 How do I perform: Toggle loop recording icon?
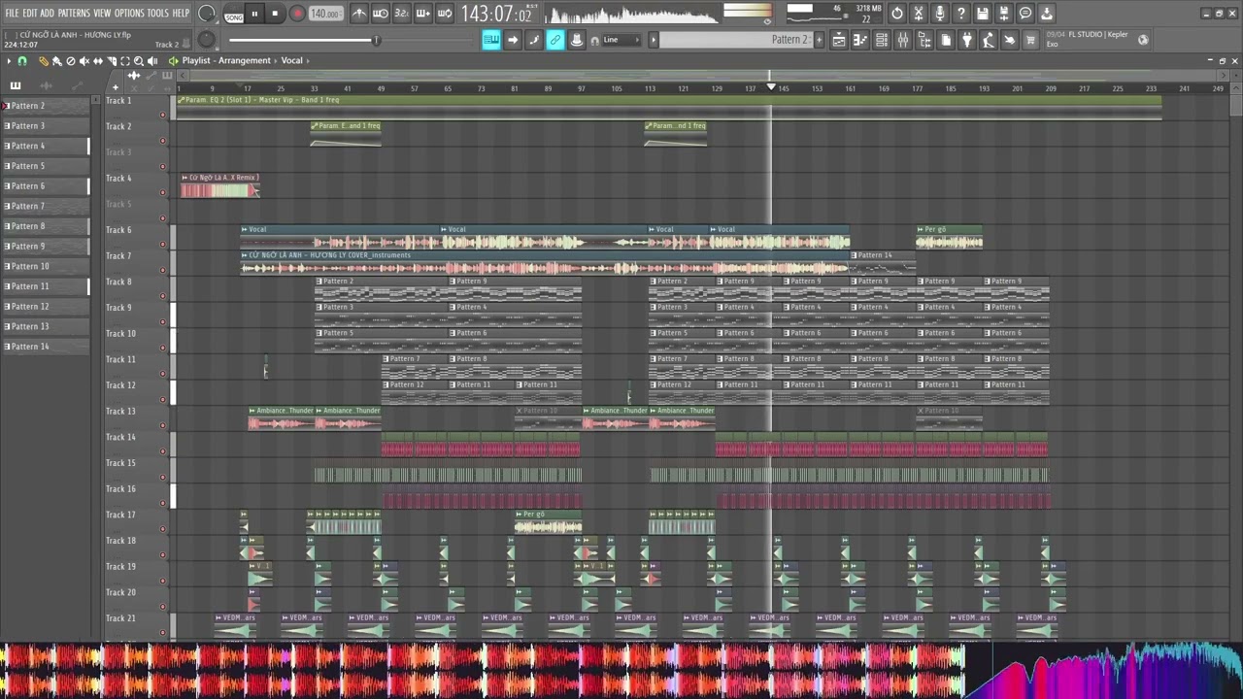click(x=445, y=14)
